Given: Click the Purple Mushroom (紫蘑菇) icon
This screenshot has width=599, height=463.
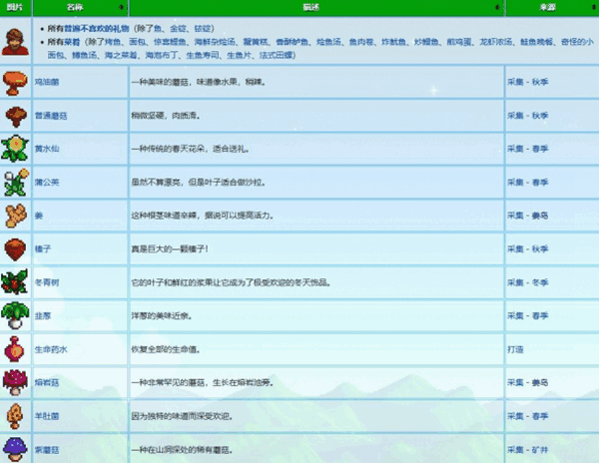Looking at the screenshot, I should coord(15,448).
